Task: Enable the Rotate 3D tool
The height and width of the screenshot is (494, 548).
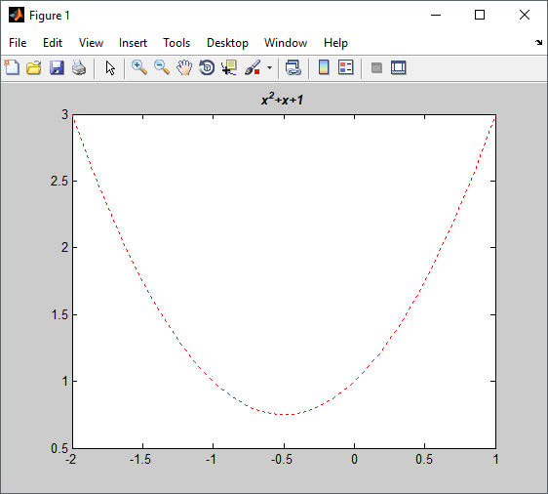Action: click(x=207, y=67)
